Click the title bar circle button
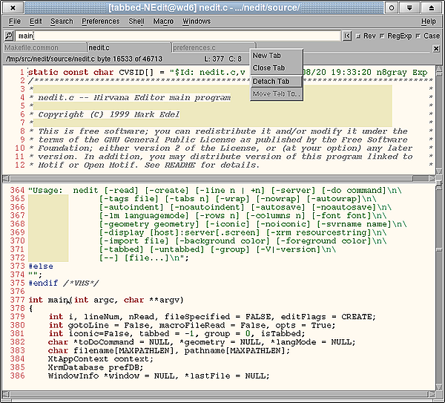The image size is (445, 403). point(392,7)
